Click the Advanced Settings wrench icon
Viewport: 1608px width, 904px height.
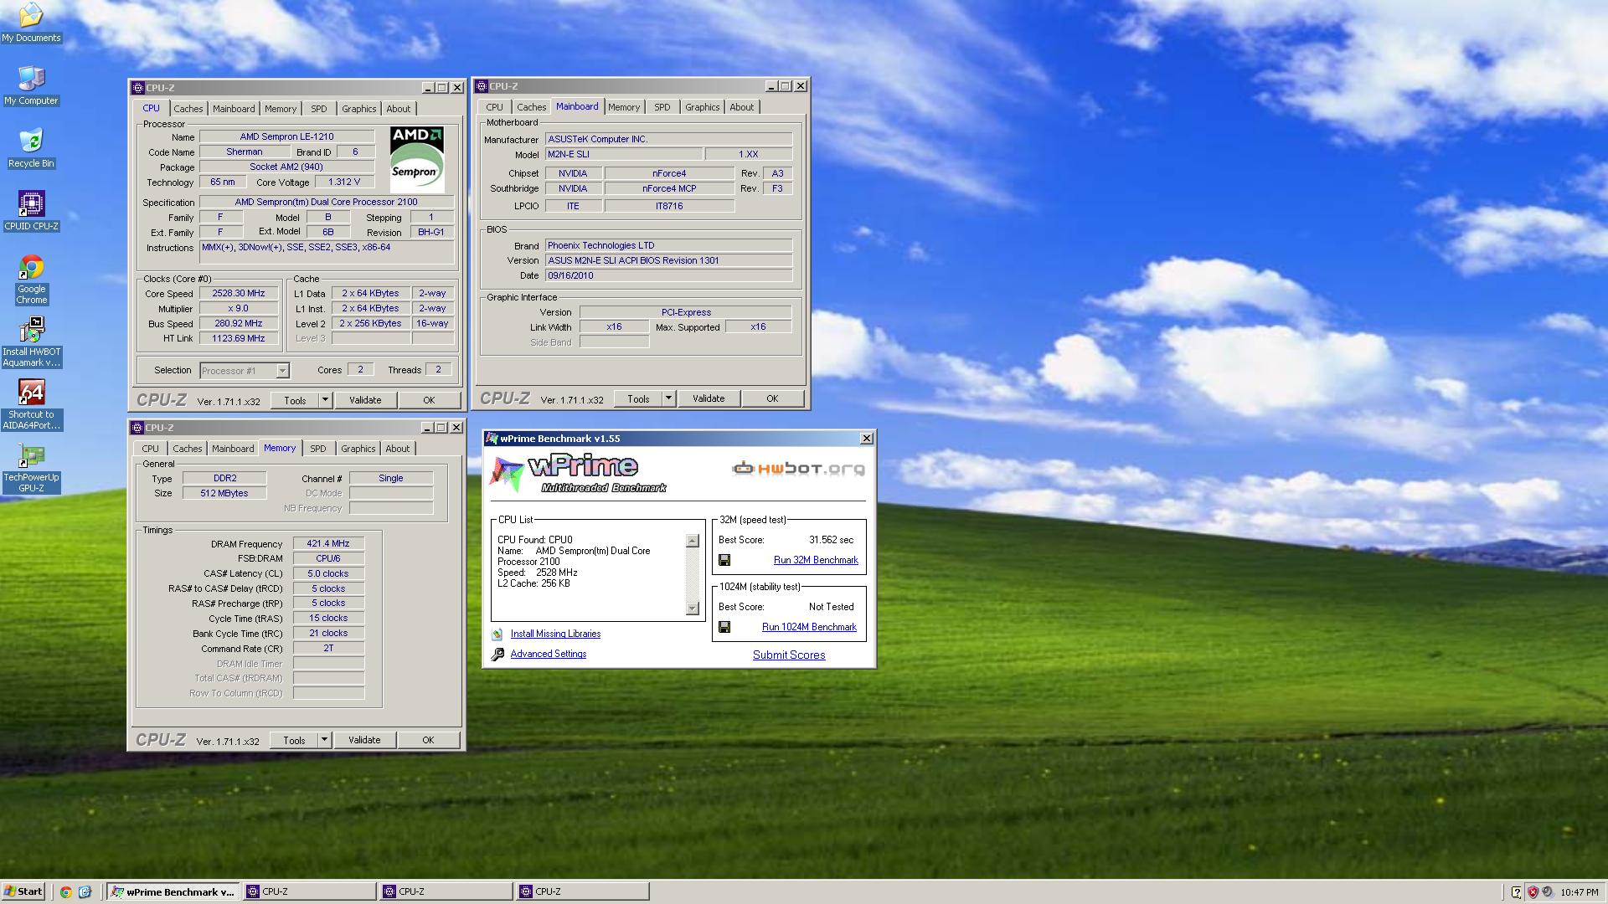click(497, 655)
